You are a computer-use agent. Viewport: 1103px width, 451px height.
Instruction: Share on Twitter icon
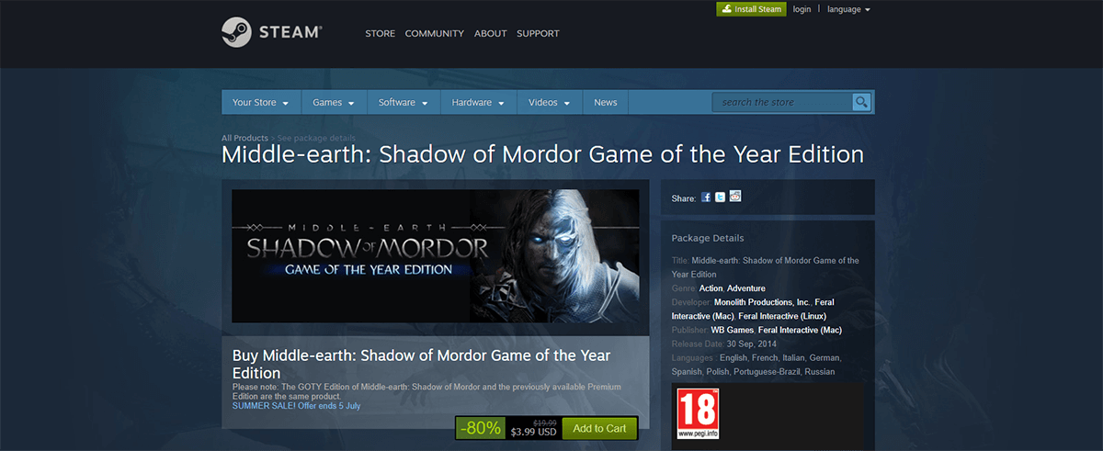pyautogui.click(x=721, y=197)
